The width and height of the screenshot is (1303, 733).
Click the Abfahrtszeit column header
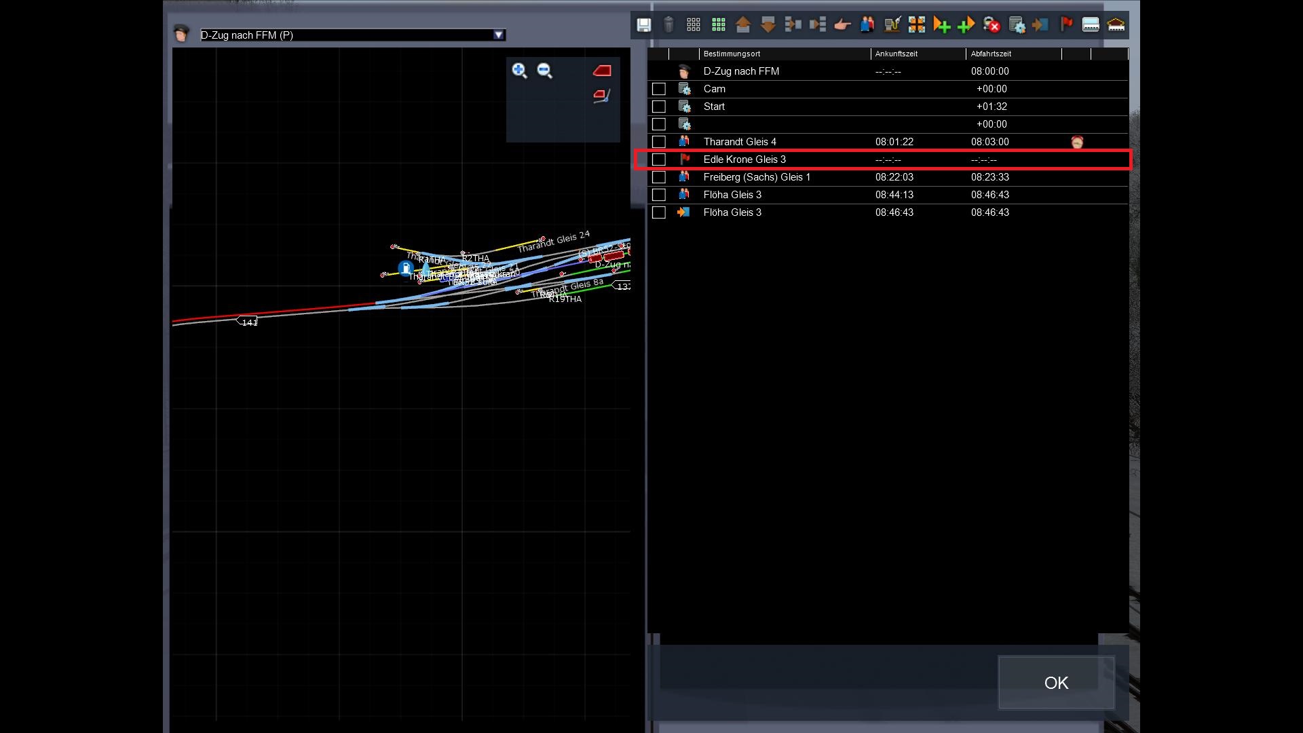[x=991, y=54]
